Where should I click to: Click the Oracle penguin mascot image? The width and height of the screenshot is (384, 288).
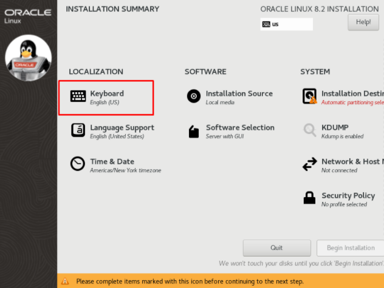pyautogui.click(x=29, y=58)
